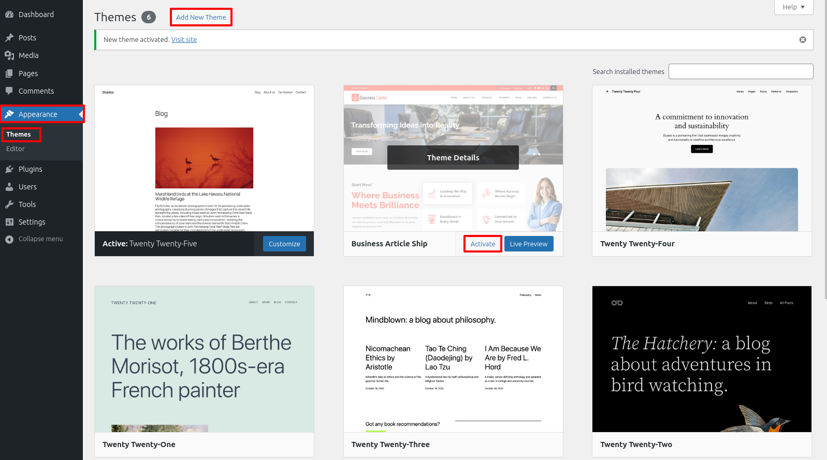
Task: Open the Twenty Twenty-Four theme thumbnail
Action: pos(702,158)
